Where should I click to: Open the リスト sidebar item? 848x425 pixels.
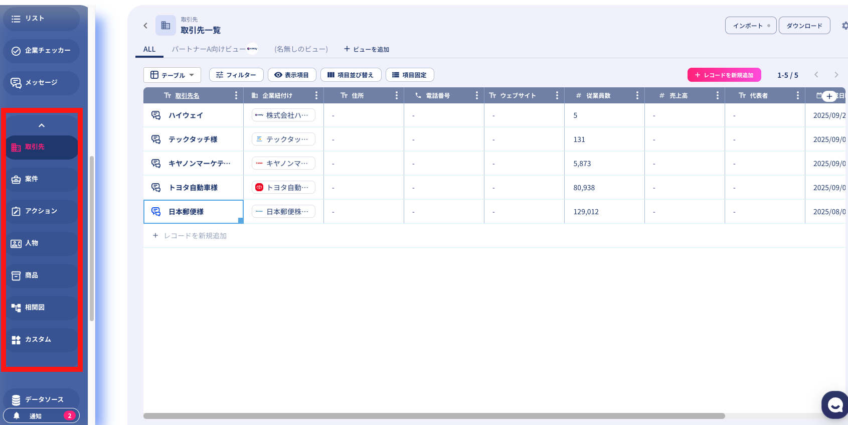(41, 19)
